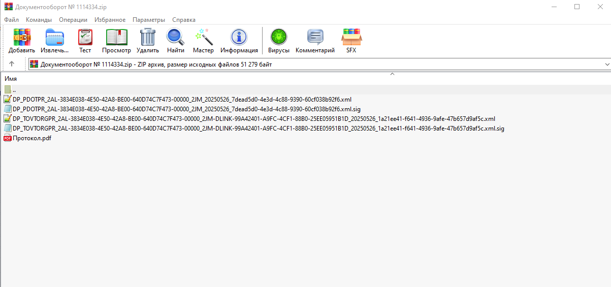
Task: Click the title bar WinRAR app icon
Action: tap(8, 7)
